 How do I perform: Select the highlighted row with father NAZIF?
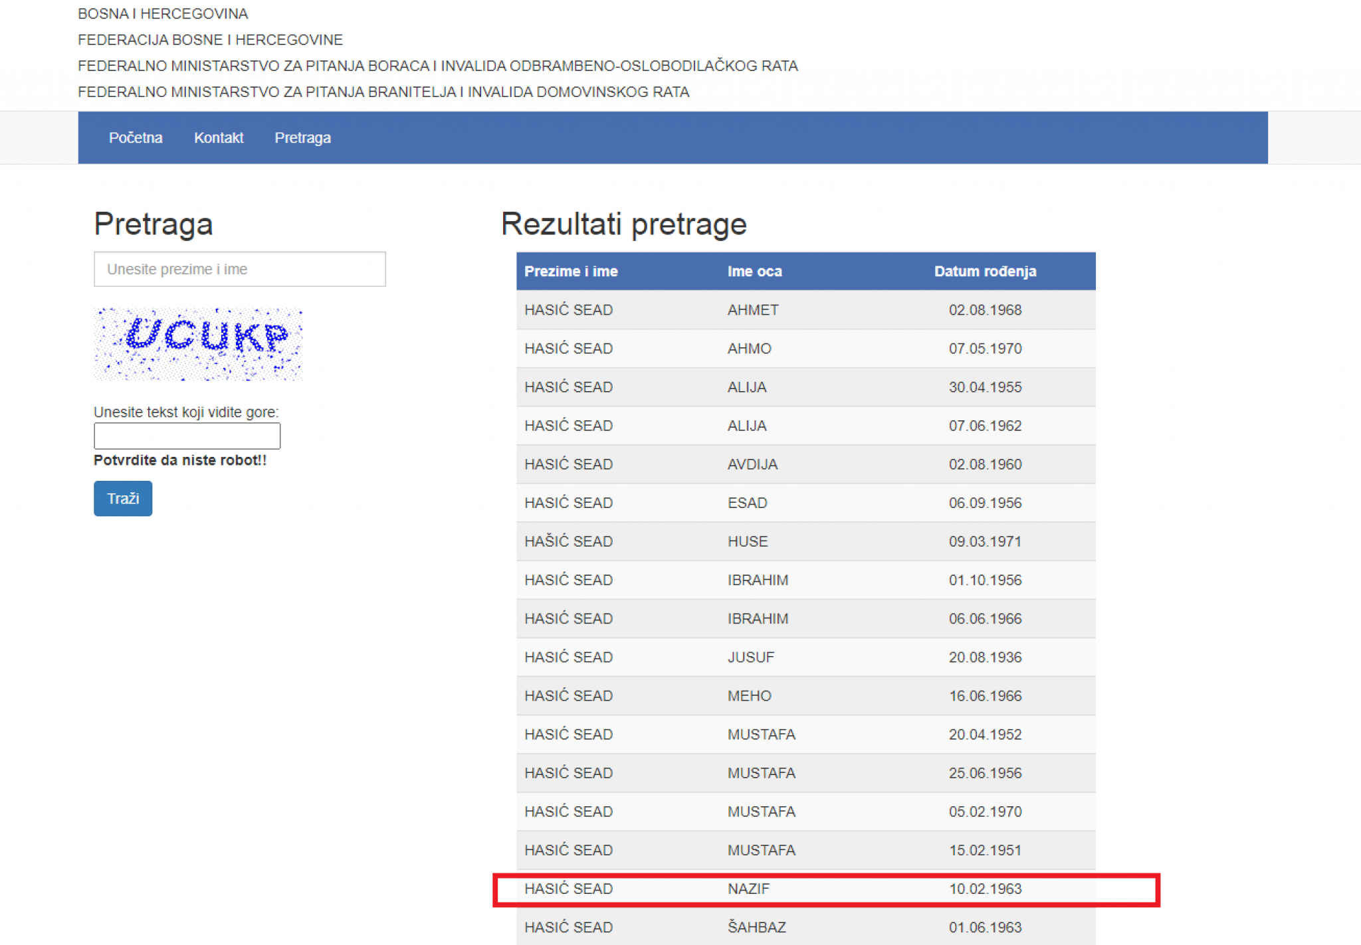[805, 889]
